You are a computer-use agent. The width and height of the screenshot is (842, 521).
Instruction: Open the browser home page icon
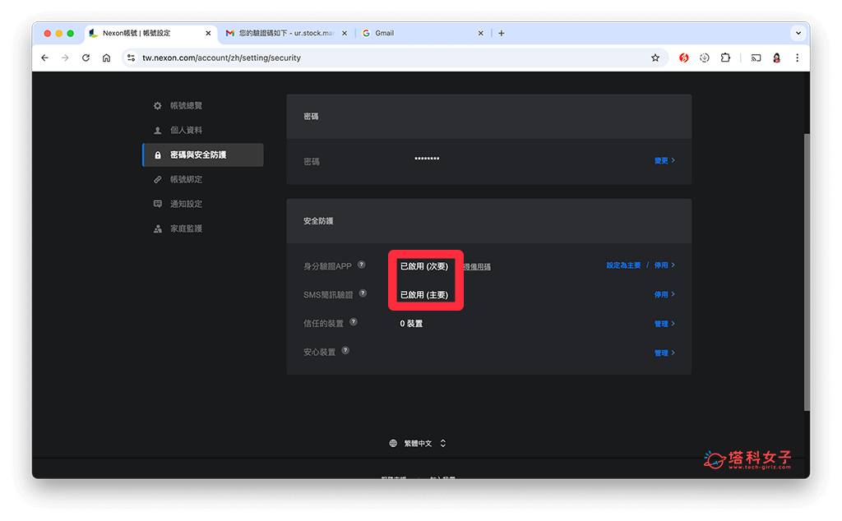click(106, 58)
